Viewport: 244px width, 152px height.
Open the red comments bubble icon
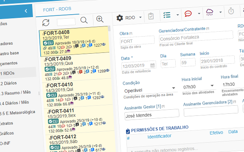coord(188,14)
